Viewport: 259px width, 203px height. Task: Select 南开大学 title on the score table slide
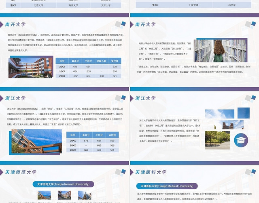[15, 24]
